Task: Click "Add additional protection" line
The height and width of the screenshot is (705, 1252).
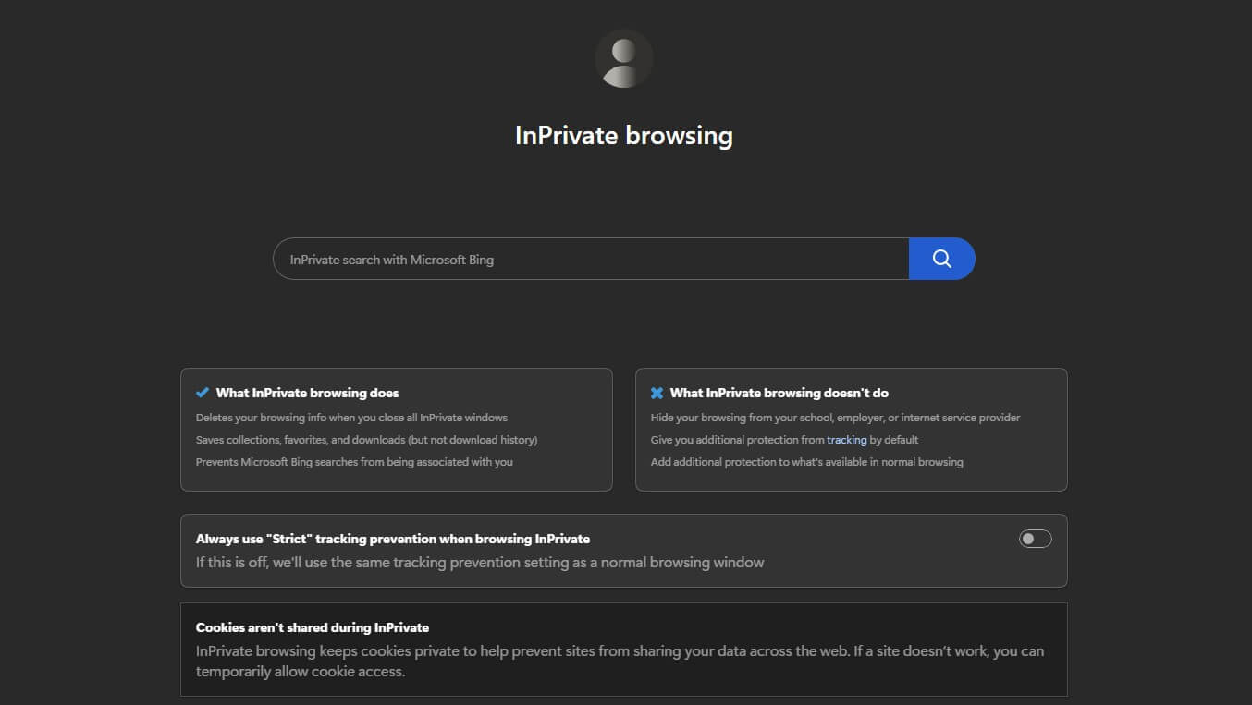Action: [x=807, y=462]
